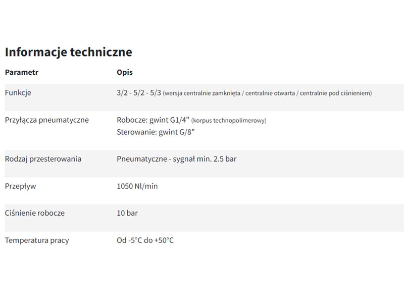This screenshot has height=303, width=404.
Task: Click the Funkcje row label
Action: (18, 93)
